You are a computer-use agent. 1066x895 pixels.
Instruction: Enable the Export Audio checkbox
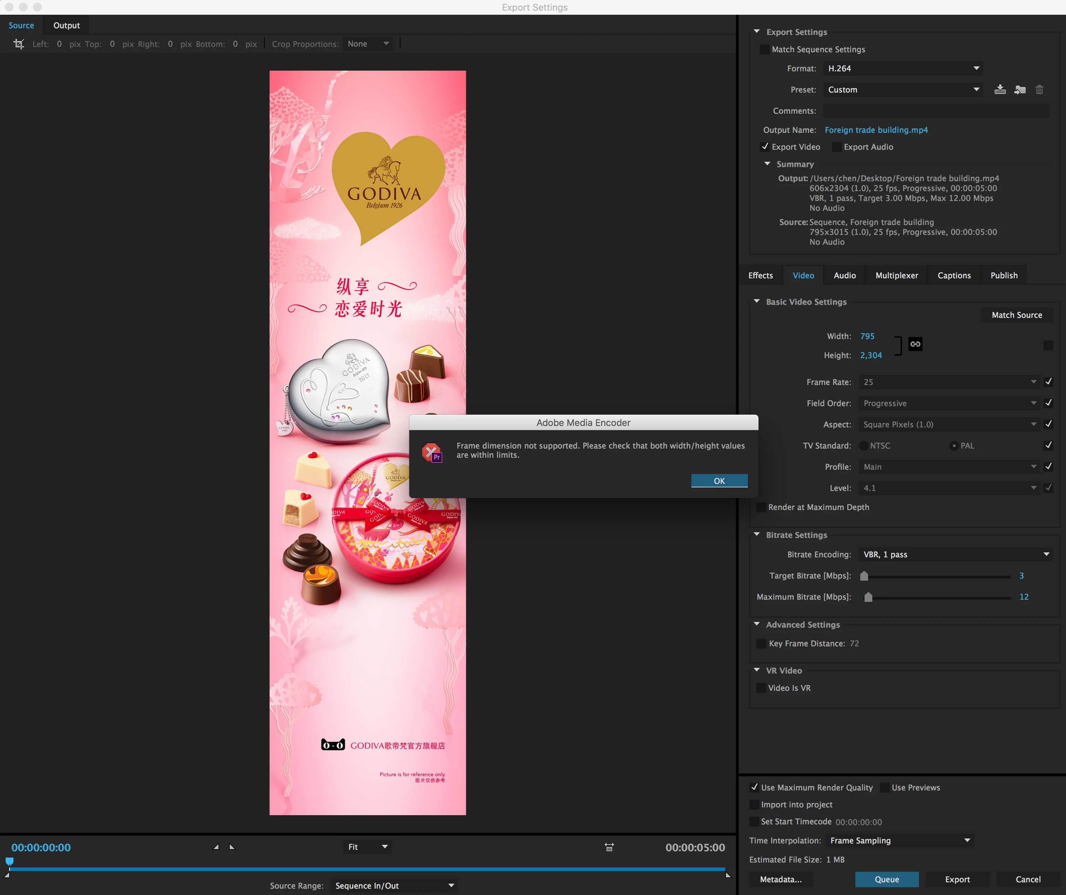click(x=837, y=147)
